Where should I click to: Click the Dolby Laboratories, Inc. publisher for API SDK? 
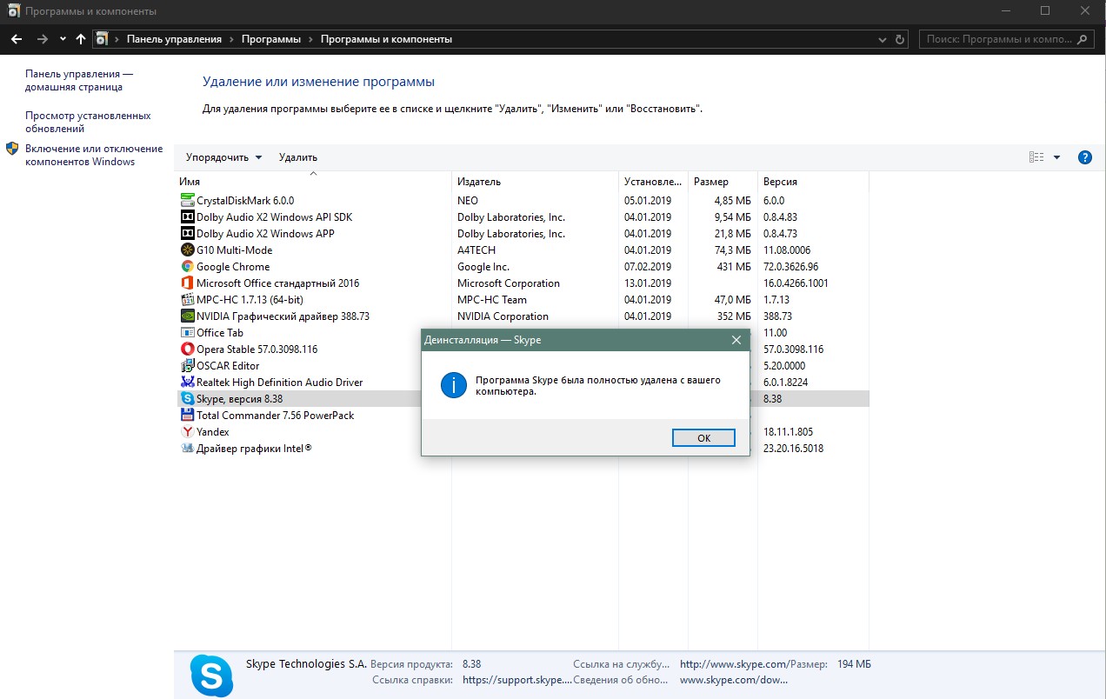(511, 217)
